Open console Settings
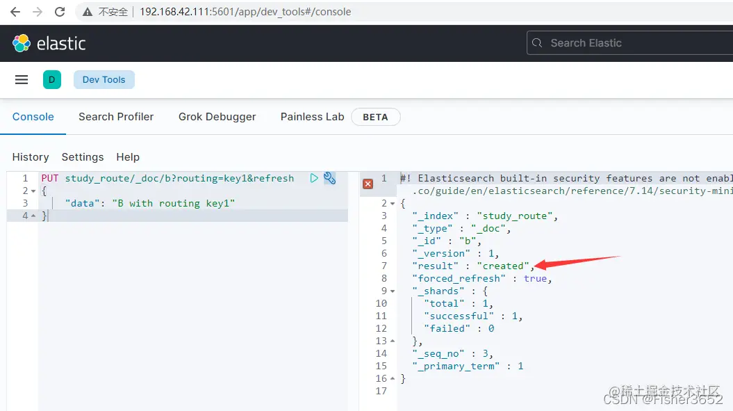 (83, 156)
